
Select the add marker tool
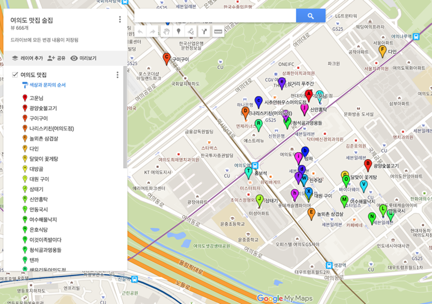[x=178, y=31]
